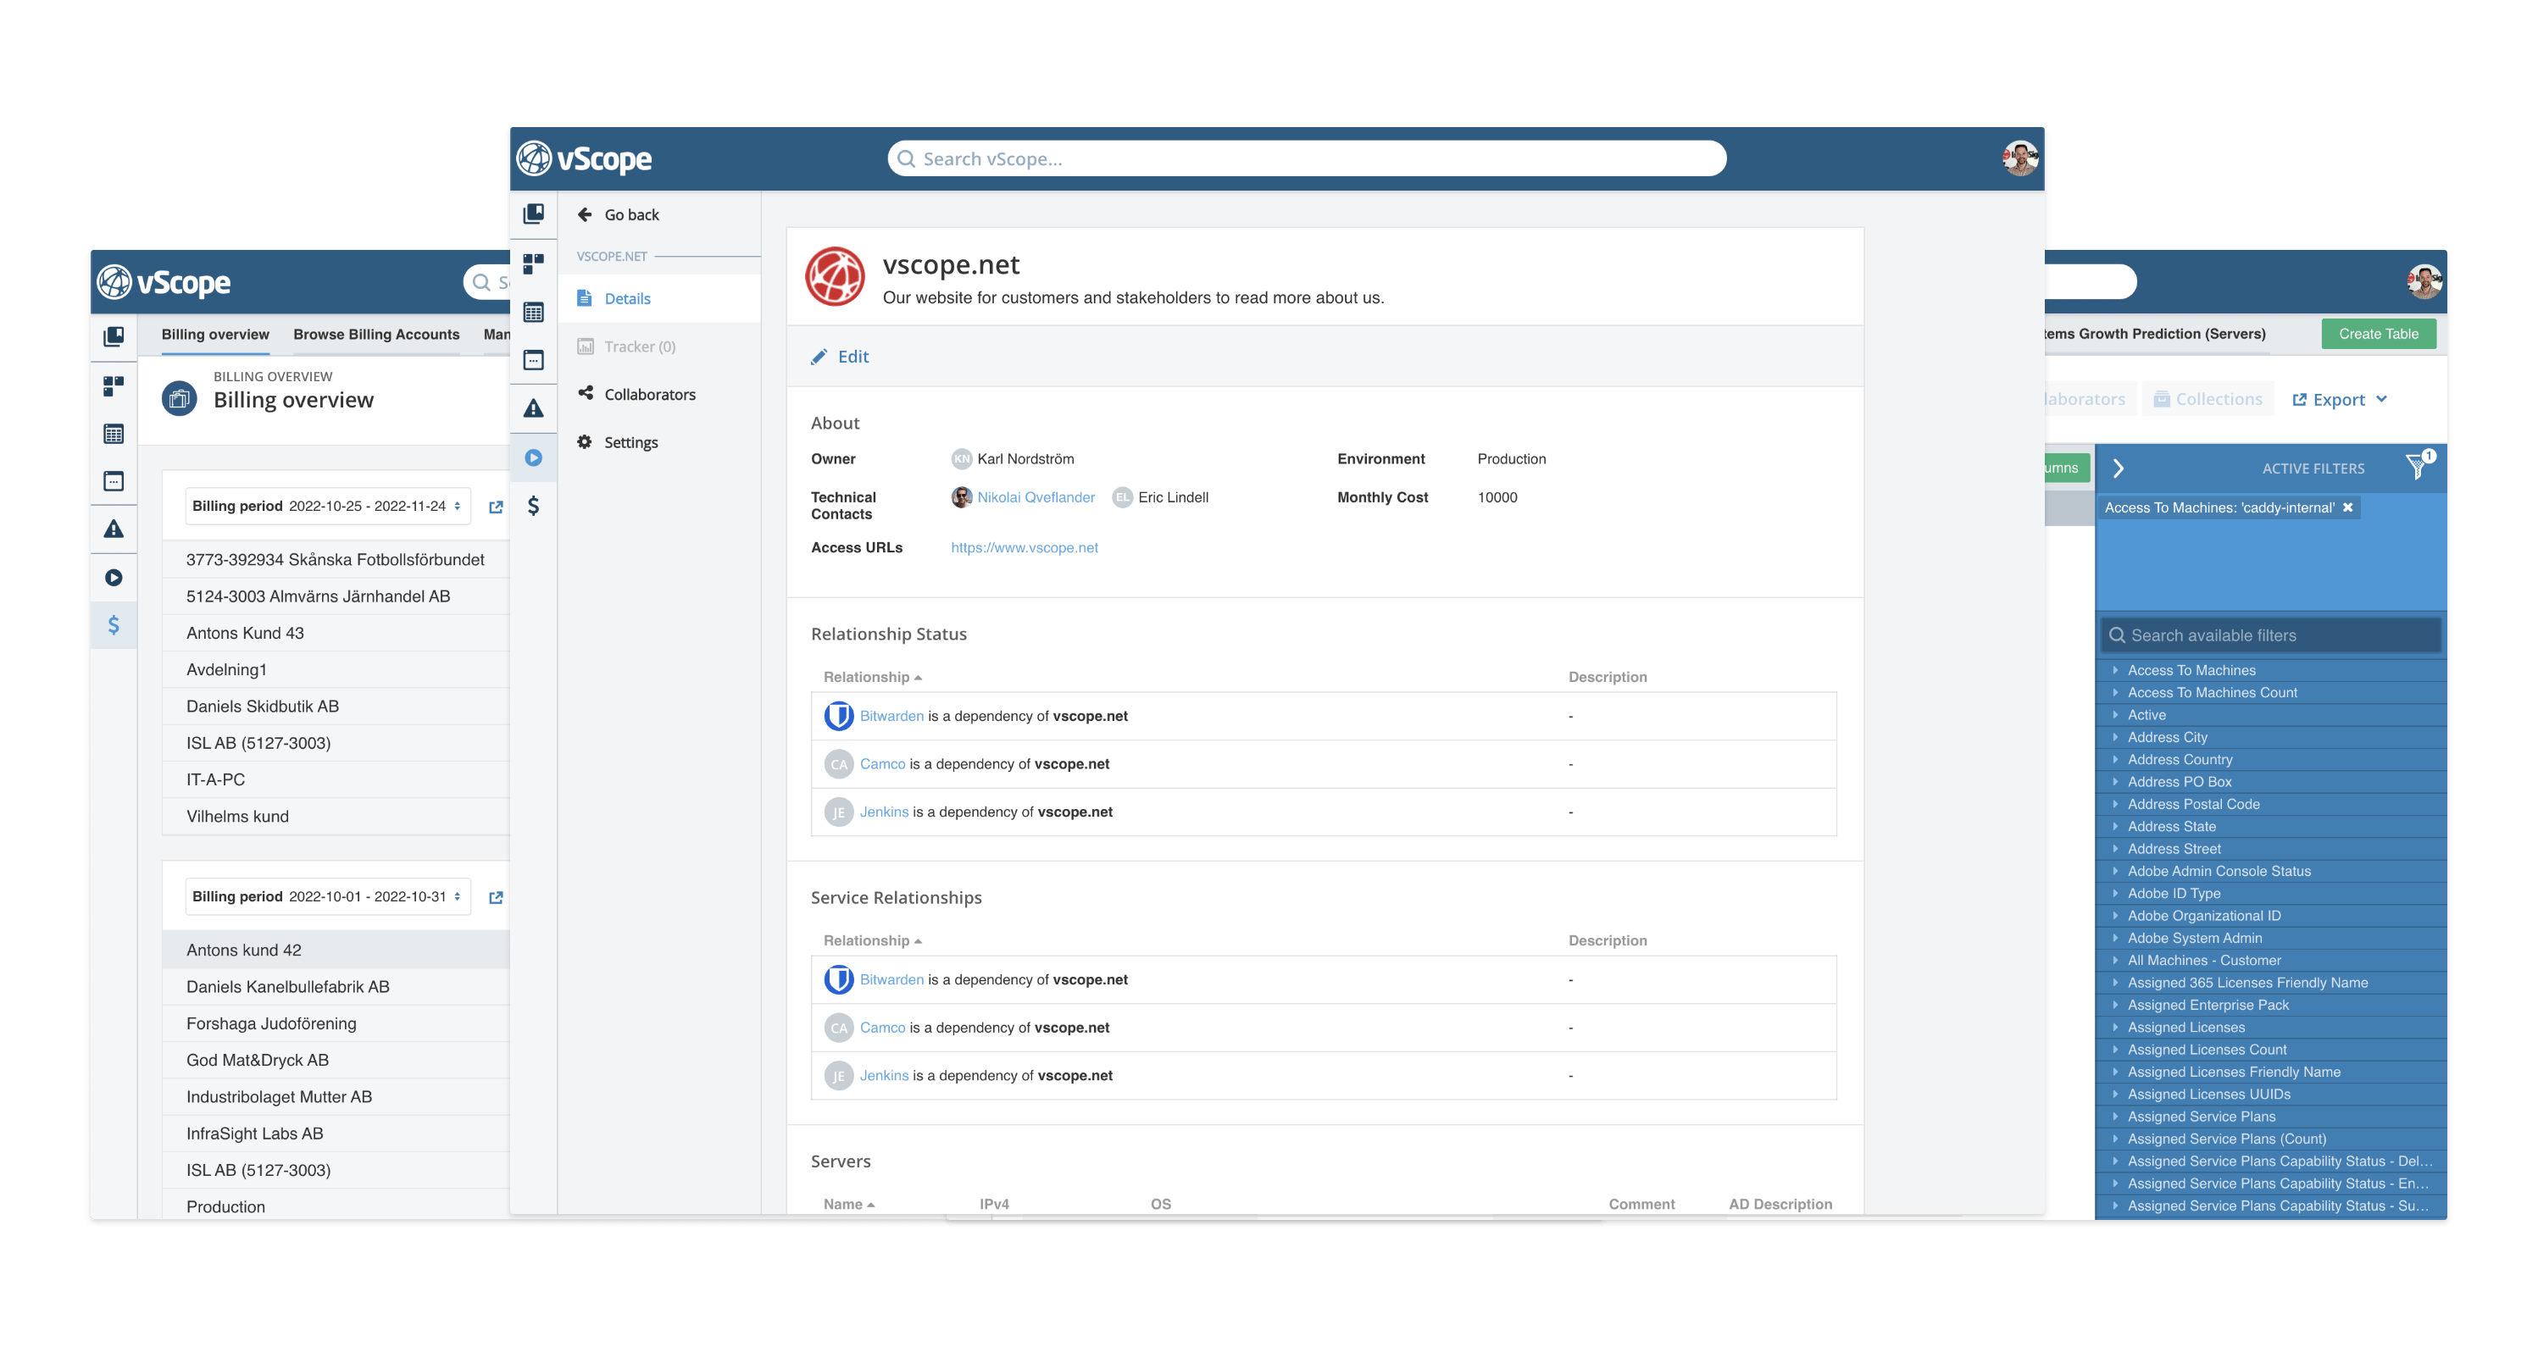
Task: Select the Daniels Skidbutik AB billing row
Action: point(335,706)
